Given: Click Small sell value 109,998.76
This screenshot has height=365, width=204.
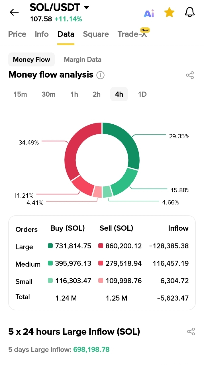Looking at the screenshot, I should click(x=124, y=281).
